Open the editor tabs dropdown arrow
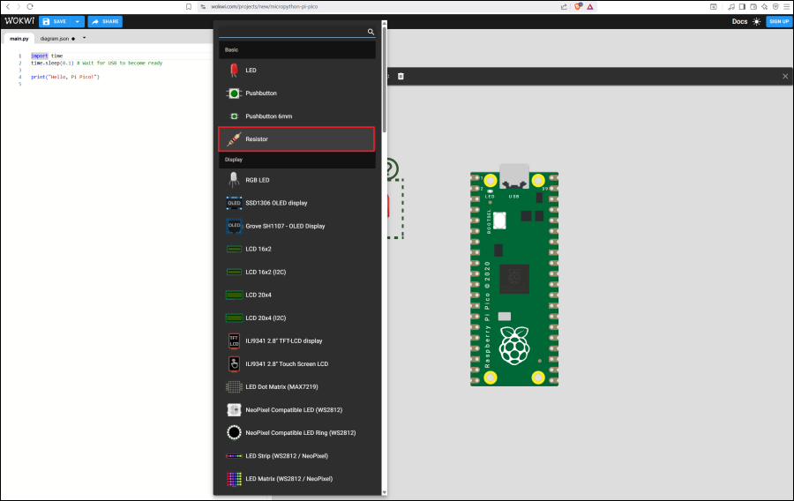 click(84, 38)
